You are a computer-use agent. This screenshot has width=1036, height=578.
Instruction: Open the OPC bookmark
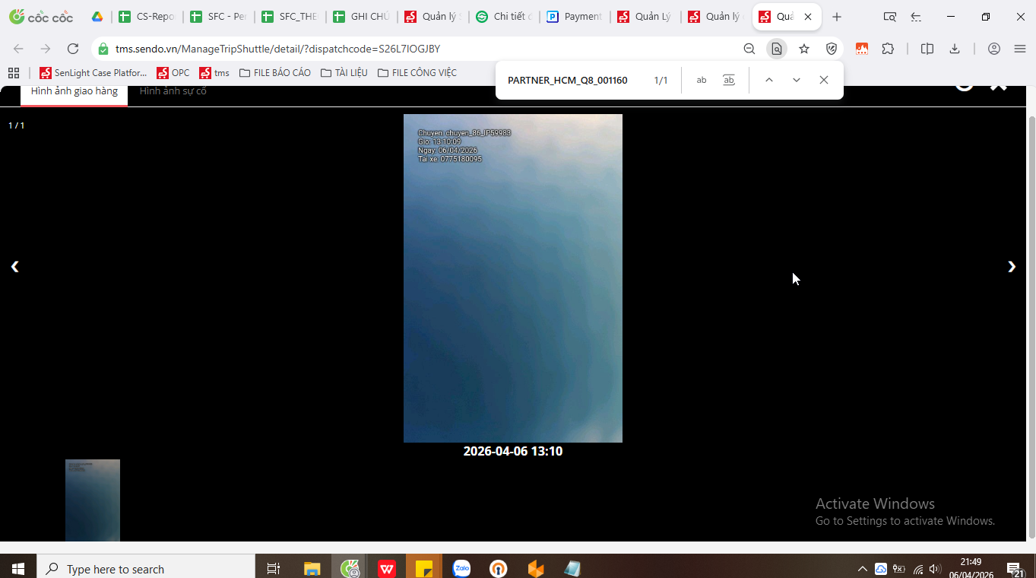point(173,73)
